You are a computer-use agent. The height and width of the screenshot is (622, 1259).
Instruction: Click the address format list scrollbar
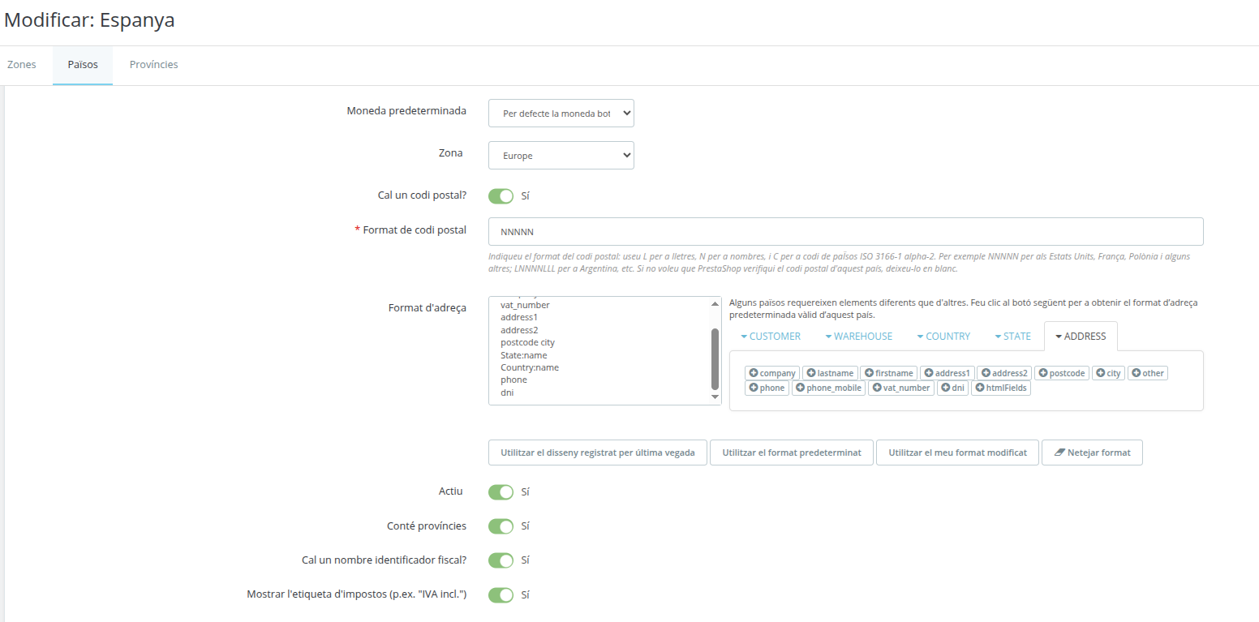click(715, 357)
